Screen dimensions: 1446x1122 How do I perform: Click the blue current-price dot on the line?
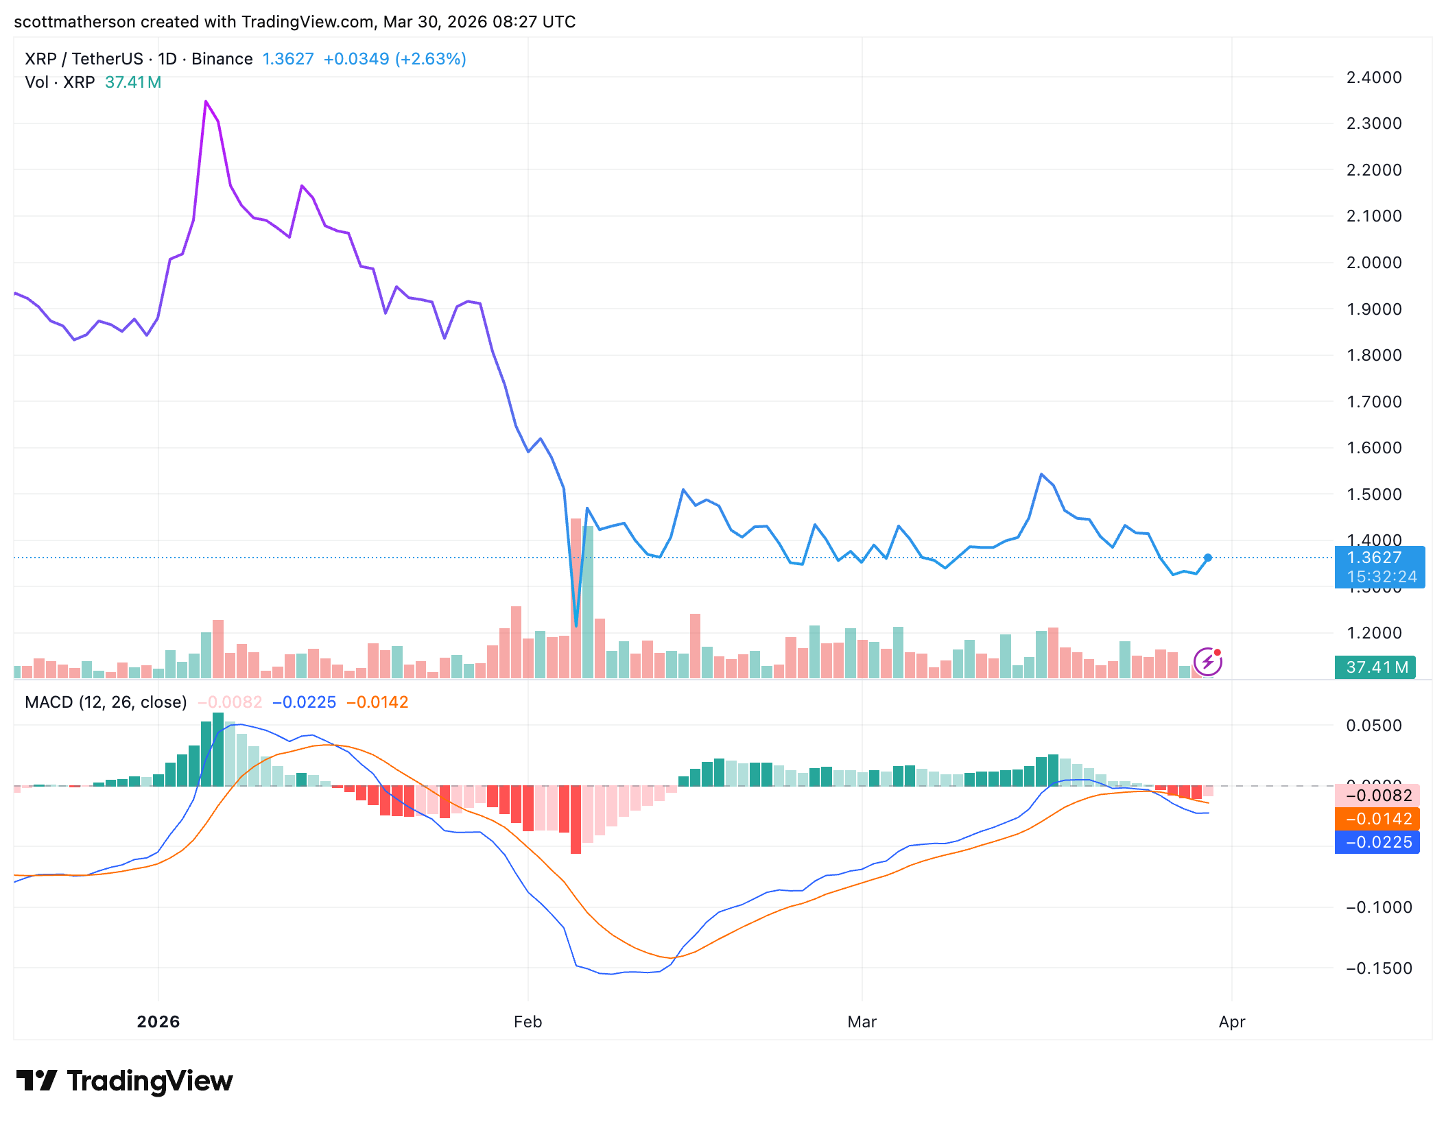pyautogui.click(x=1207, y=558)
